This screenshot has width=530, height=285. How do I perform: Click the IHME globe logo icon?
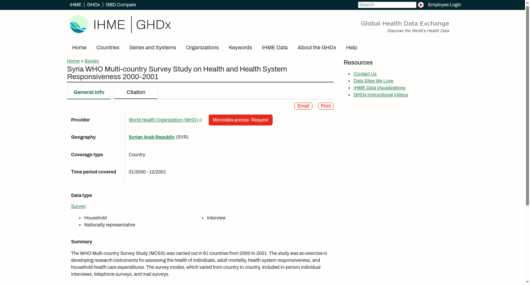coord(79,24)
